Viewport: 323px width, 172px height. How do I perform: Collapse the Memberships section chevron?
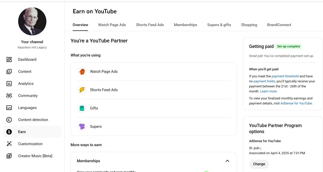pyautogui.click(x=227, y=161)
